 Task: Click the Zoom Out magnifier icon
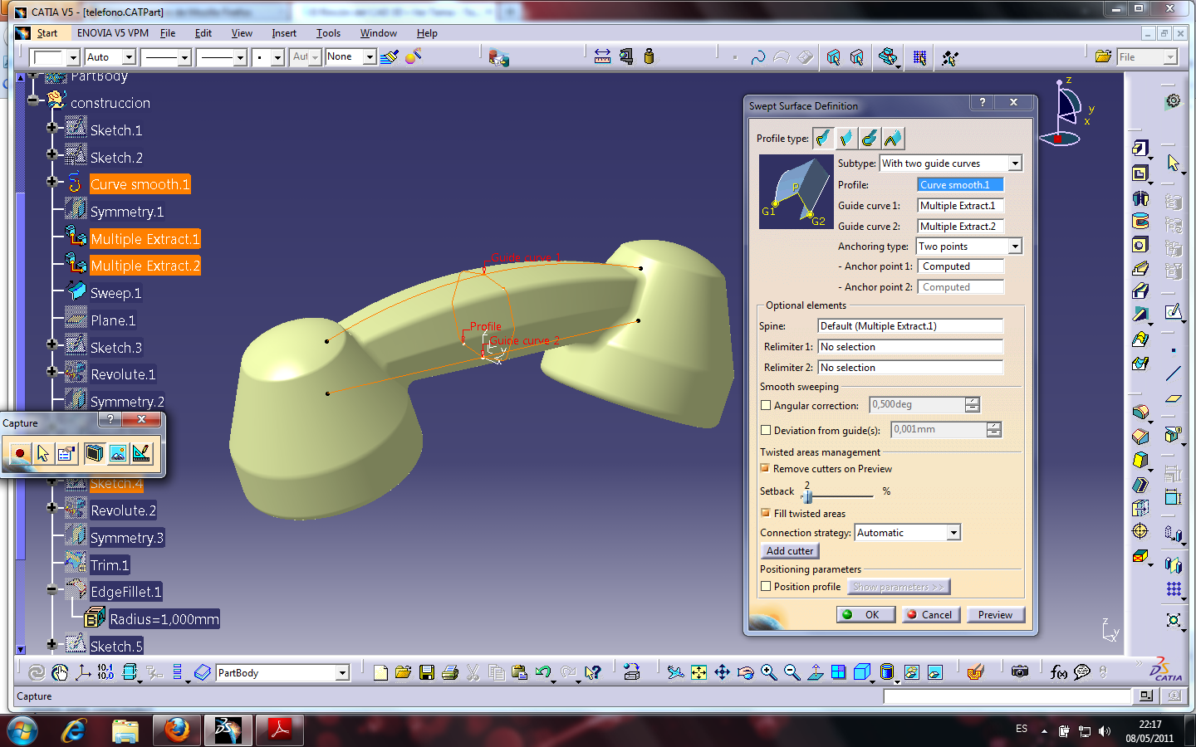coord(792,672)
